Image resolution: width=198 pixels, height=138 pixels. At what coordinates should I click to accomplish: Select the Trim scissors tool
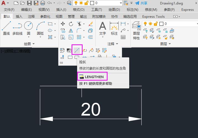[x=79, y=24]
